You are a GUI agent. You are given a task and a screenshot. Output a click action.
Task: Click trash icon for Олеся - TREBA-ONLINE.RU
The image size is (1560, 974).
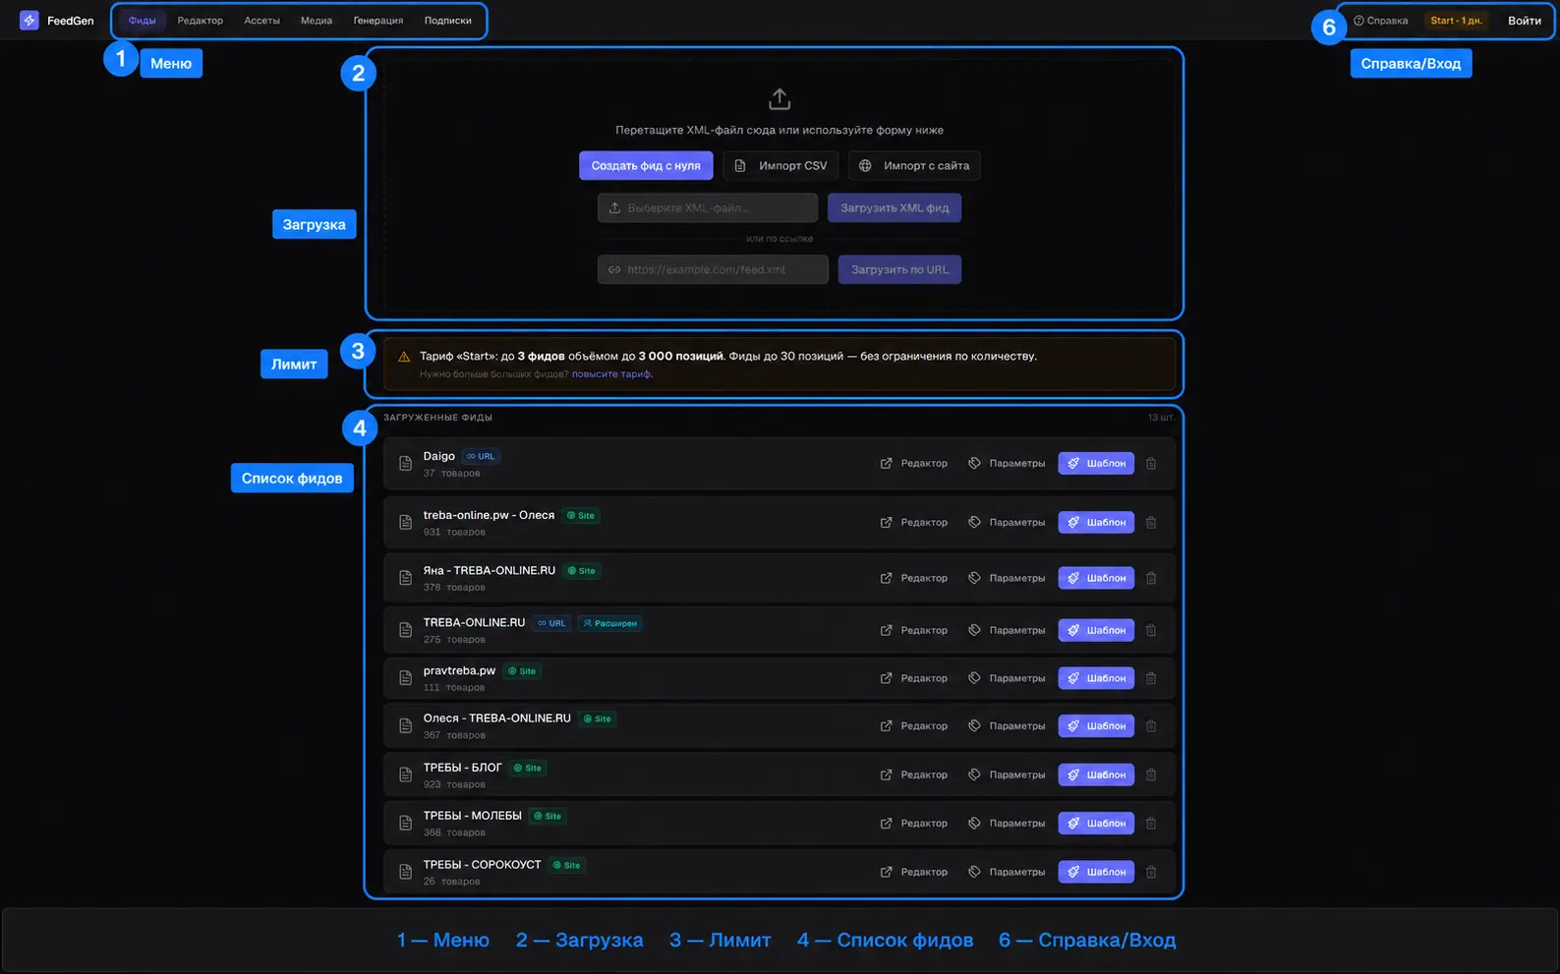click(1151, 725)
